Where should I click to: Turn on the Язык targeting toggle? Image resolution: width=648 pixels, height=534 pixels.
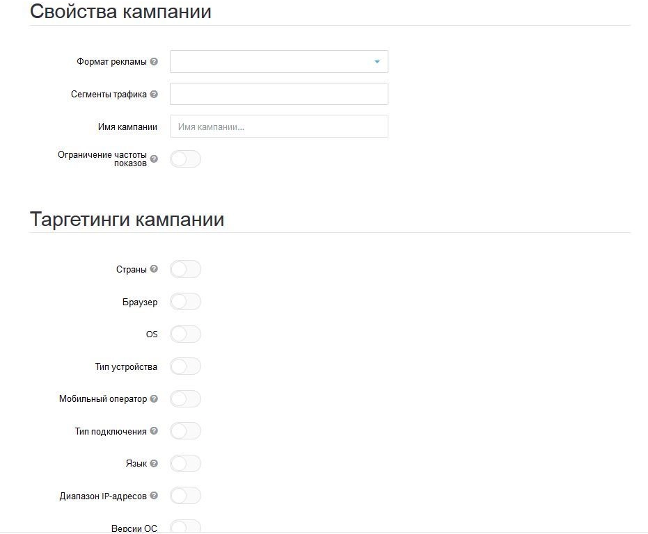pyautogui.click(x=185, y=463)
